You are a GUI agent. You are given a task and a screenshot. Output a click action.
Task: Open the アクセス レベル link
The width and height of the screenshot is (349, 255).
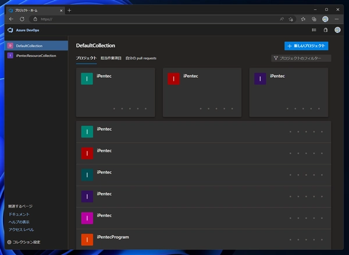21,229
